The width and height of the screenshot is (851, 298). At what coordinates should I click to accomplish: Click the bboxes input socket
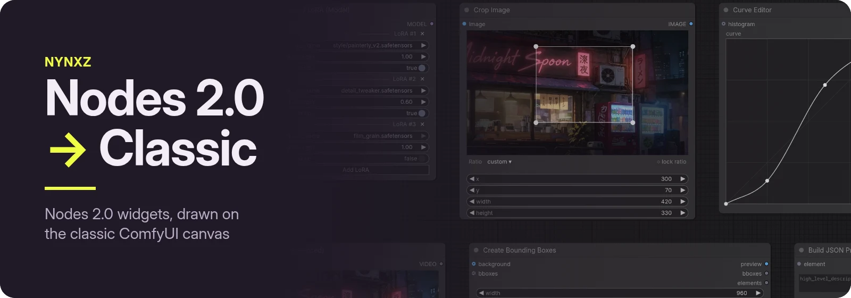click(x=474, y=274)
